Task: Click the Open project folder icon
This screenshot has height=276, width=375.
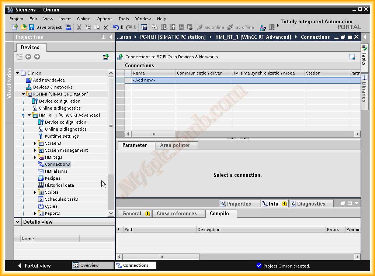Action: click(x=23, y=27)
